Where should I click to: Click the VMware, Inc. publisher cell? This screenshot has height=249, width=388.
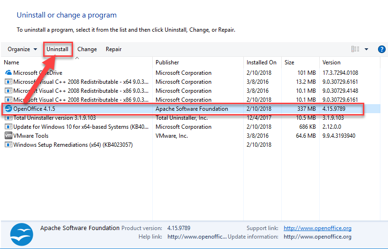click(x=172, y=135)
